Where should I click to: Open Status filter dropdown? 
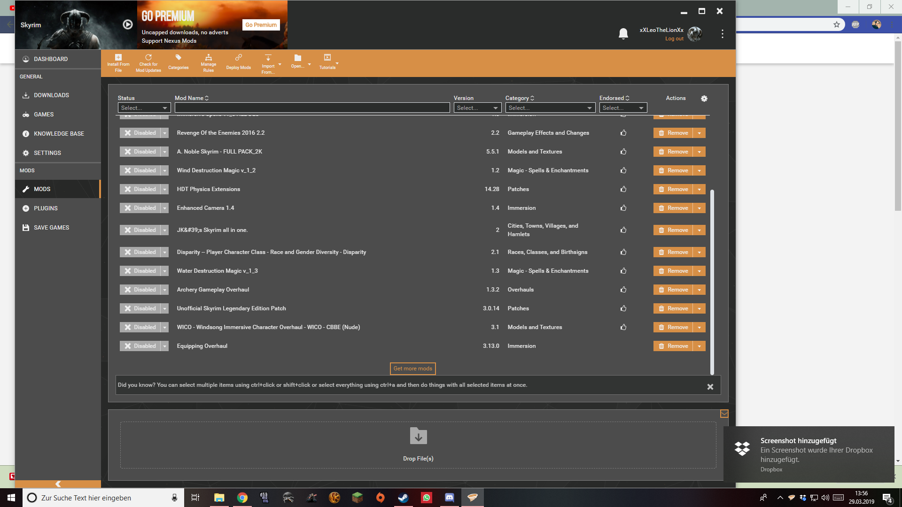tap(144, 108)
